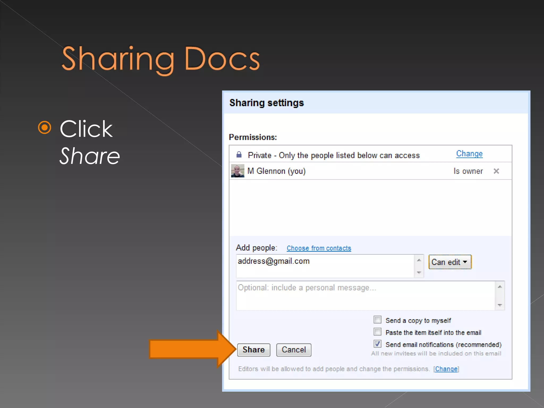The height and width of the screenshot is (408, 544).
Task: Open Choose from contacts link
Action: (x=319, y=248)
